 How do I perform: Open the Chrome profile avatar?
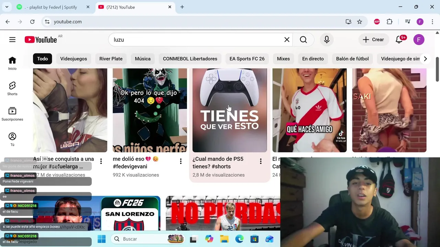(x=420, y=22)
